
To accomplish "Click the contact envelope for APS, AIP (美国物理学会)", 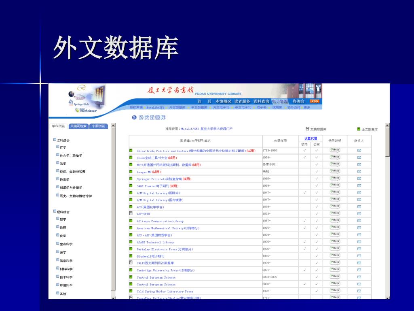I will coord(359,234).
